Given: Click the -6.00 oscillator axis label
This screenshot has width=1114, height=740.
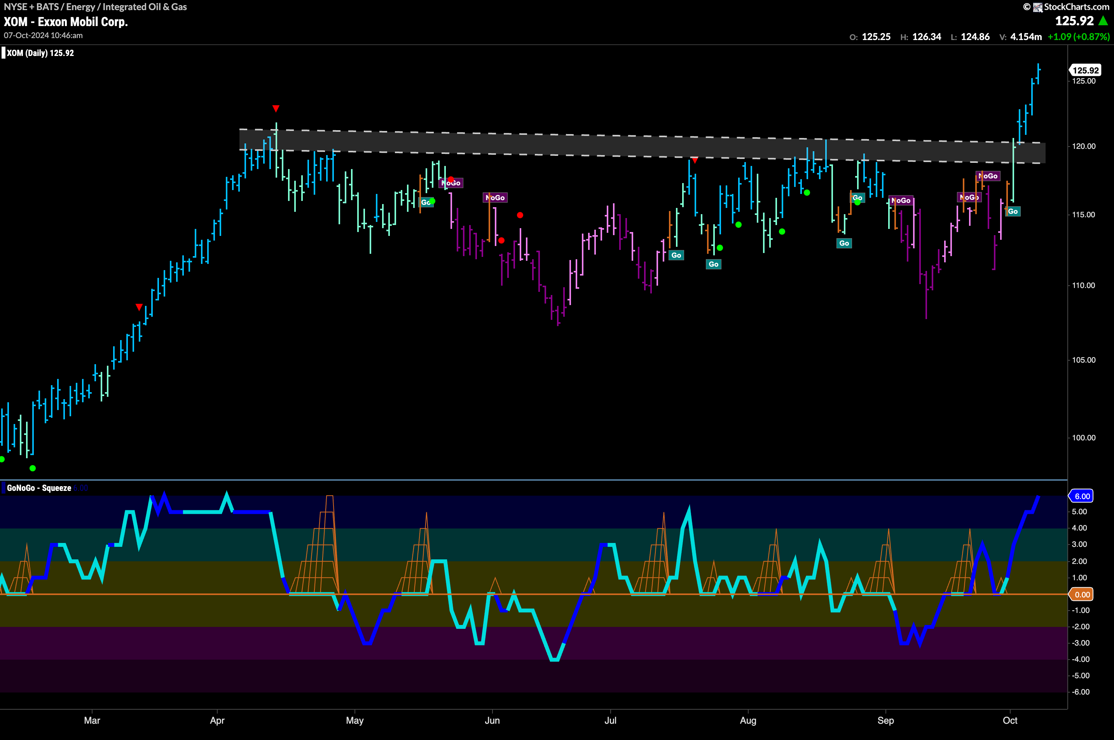Looking at the screenshot, I should tap(1081, 692).
